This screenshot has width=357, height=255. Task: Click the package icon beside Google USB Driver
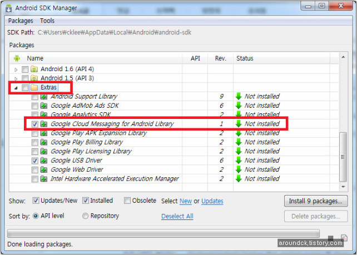(x=43, y=161)
